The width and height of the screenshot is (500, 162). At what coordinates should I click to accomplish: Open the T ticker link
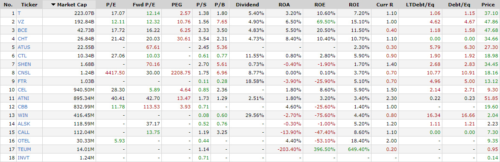point(19,13)
